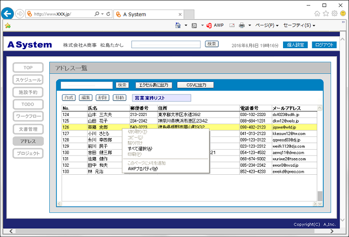Click the header 検索 button
The width and height of the screenshot is (349, 237).
212,44
